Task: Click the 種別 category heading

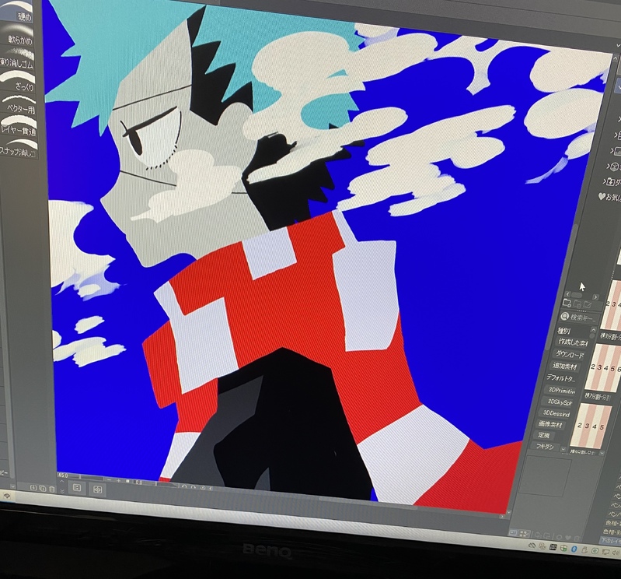Action: point(563,330)
